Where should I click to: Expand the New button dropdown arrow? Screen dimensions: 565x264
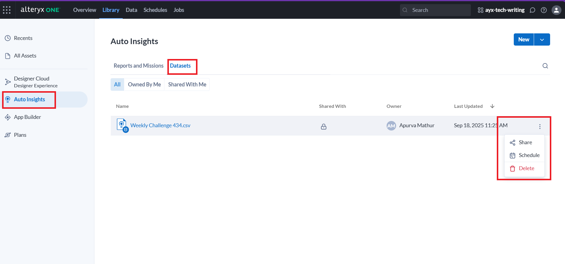pyautogui.click(x=542, y=40)
